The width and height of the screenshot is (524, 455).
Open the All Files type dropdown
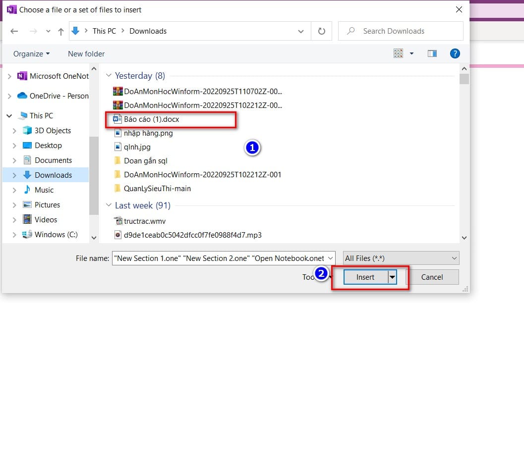[401, 258]
